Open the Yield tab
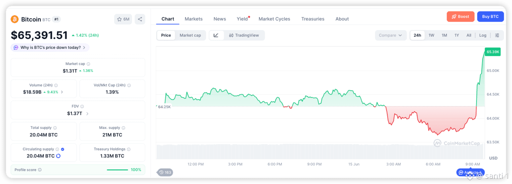 (243, 19)
